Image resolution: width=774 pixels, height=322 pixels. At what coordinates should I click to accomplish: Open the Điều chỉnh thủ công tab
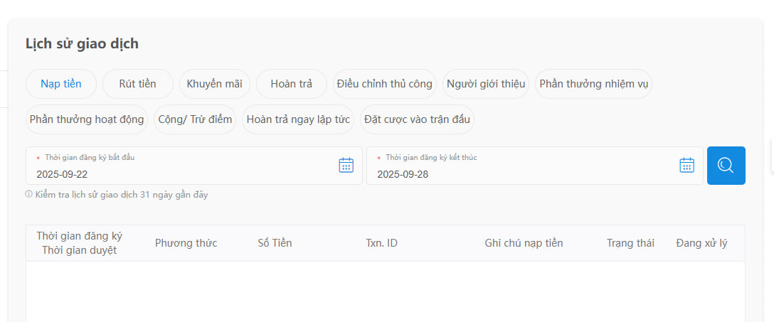[385, 84]
